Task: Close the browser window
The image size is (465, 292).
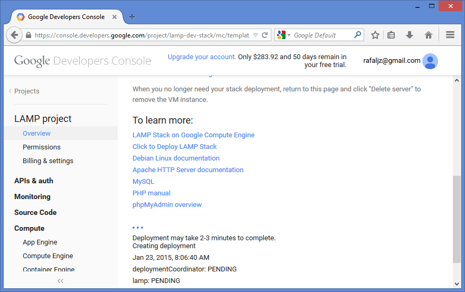Action: (x=450, y=6)
